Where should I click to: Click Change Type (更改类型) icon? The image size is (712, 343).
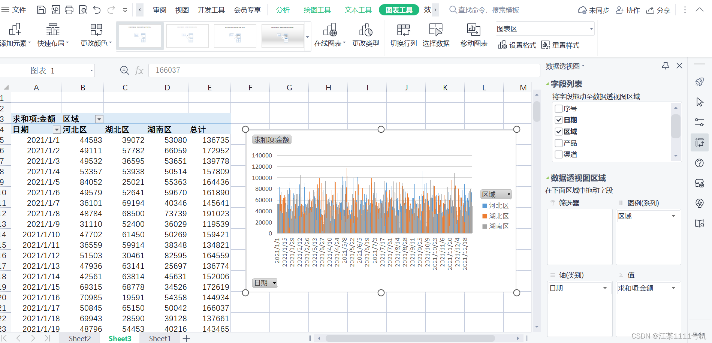tap(366, 35)
